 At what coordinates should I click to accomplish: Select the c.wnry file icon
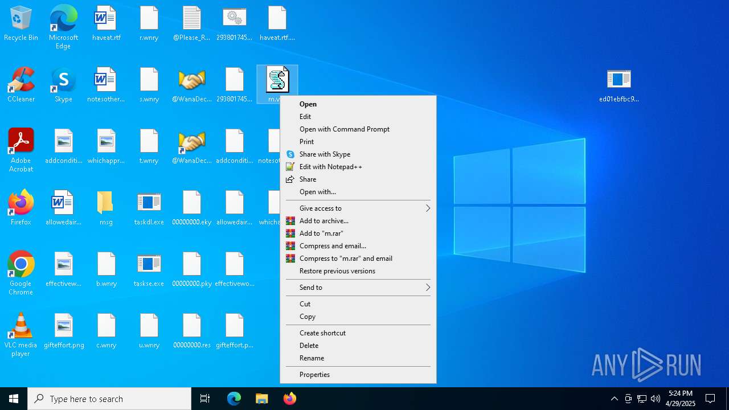[x=106, y=331]
